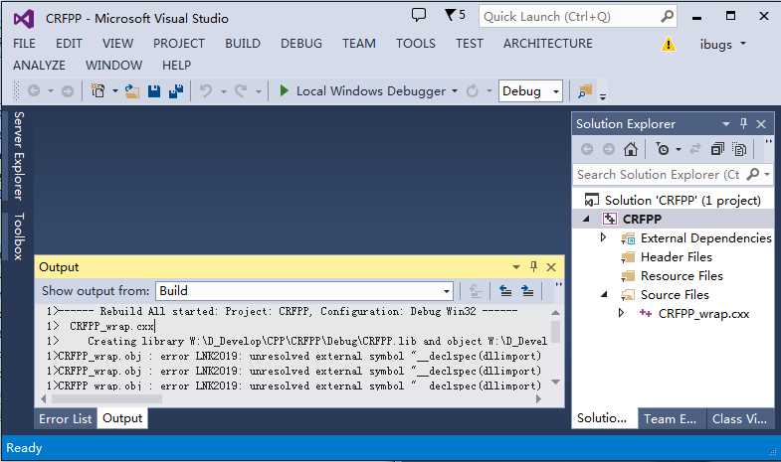This screenshot has height=462, width=781.
Task: Toggle the Solution Explorer Show All Files icon
Action: pos(739,149)
